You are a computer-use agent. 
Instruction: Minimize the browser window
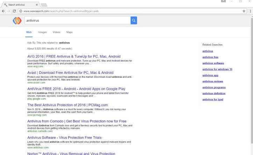click(232, 1)
